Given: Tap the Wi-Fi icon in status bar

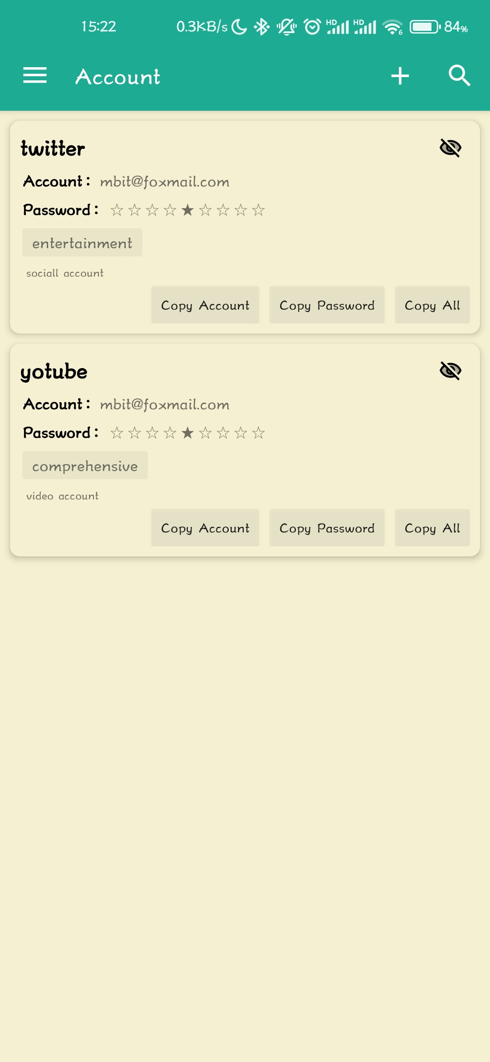Looking at the screenshot, I should (x=393, y=27).
